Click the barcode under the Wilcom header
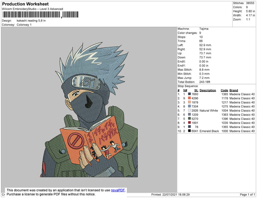 (x=40, y=15)
